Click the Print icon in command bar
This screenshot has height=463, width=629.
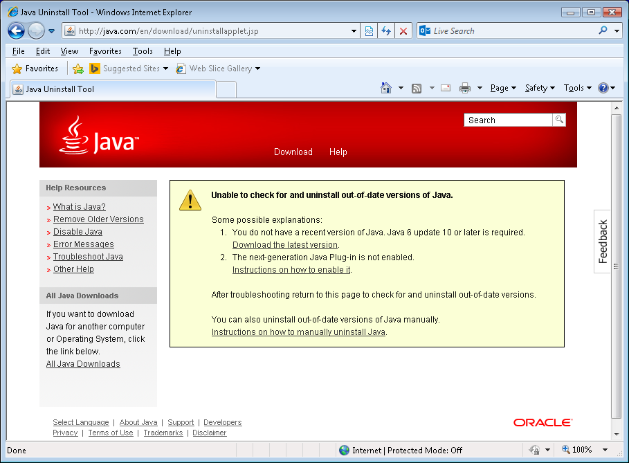pyautogui.click(x=465, y=88)
